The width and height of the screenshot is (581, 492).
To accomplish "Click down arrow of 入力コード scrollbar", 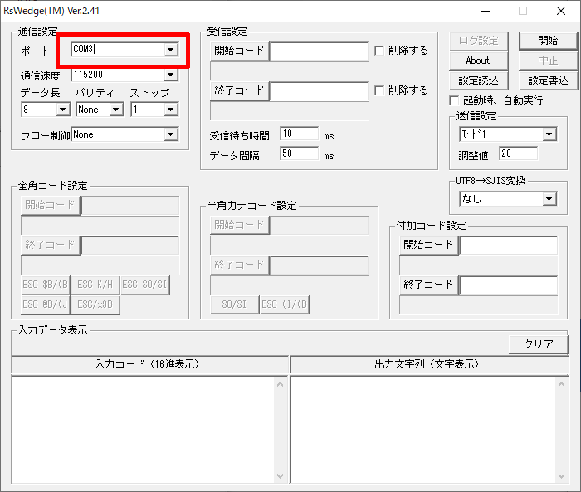I will (281, 475).
